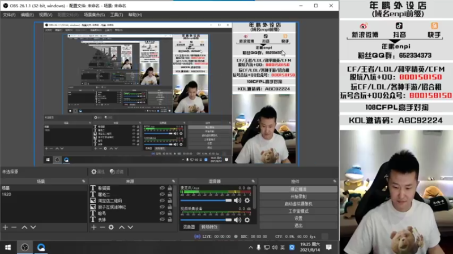Toggle visibility eye of the bottom source
Viewport: 453px width, 254px height.
162,220
